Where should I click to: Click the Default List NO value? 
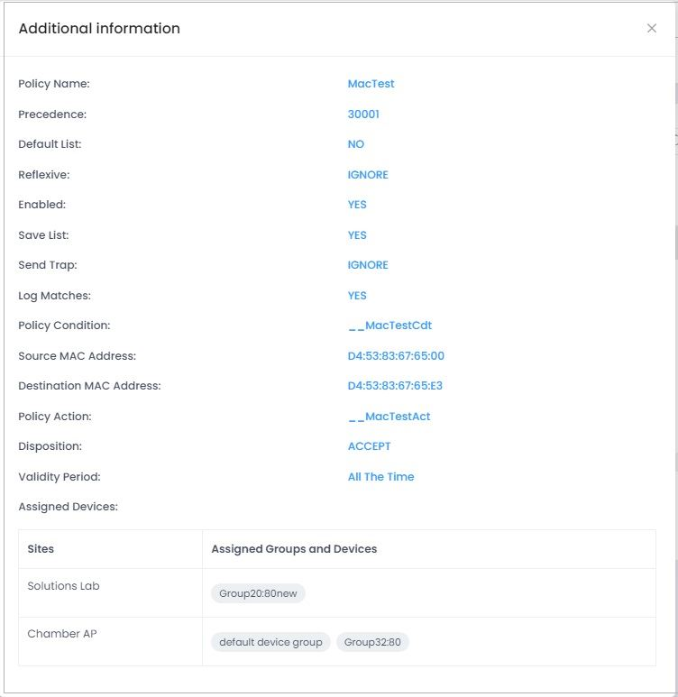tap(355, 144)
